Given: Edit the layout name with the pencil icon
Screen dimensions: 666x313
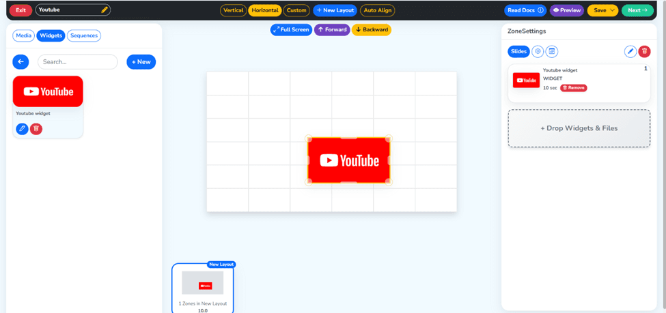Looking at the screenshot, I should click(105, 10).
